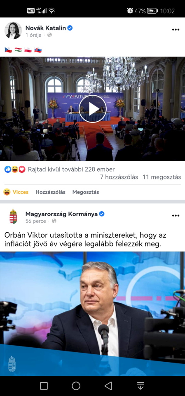Open options menu for Magyarország Kormánya post
Image resolution: width=185 pixels, height=396 pixels.
coord(176,216)
